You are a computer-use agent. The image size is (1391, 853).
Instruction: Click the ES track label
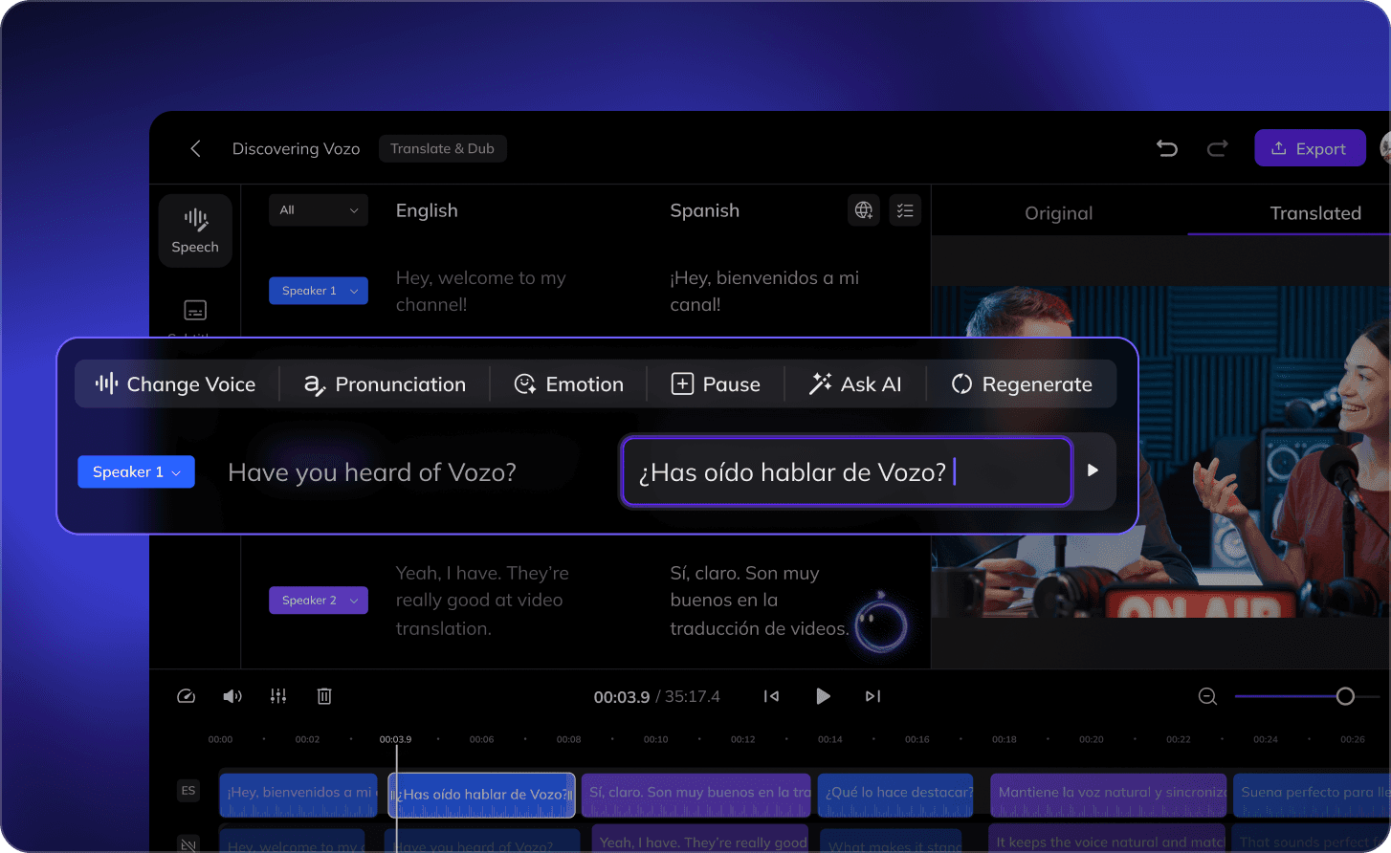[x=188, y=790]
